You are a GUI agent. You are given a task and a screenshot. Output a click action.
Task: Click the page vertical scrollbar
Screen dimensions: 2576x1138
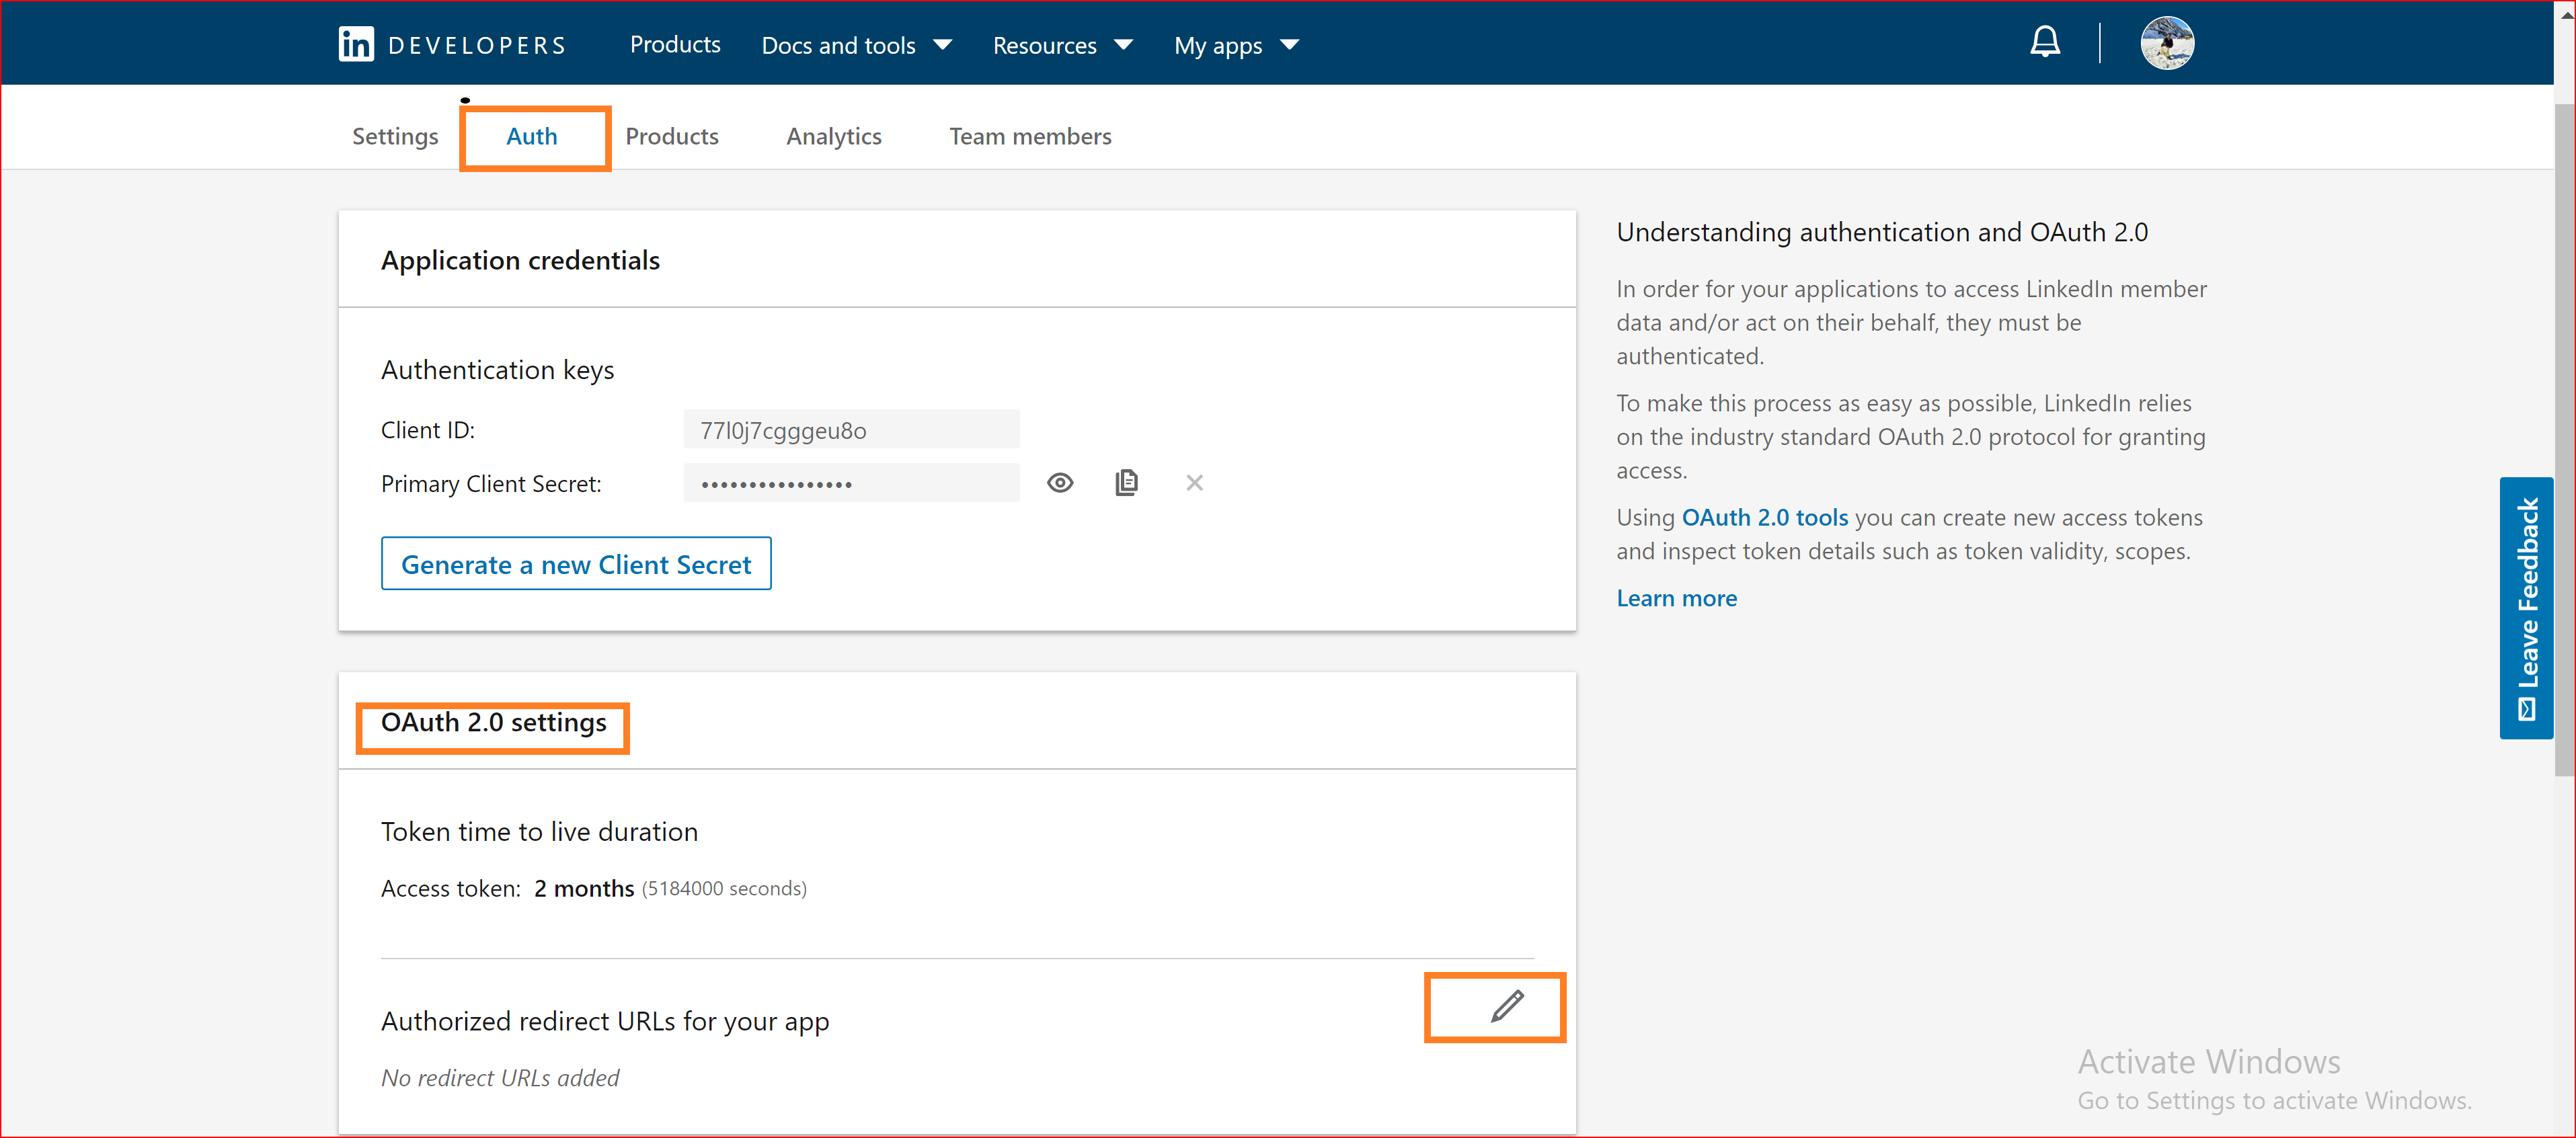click(x=2564, y=440)
